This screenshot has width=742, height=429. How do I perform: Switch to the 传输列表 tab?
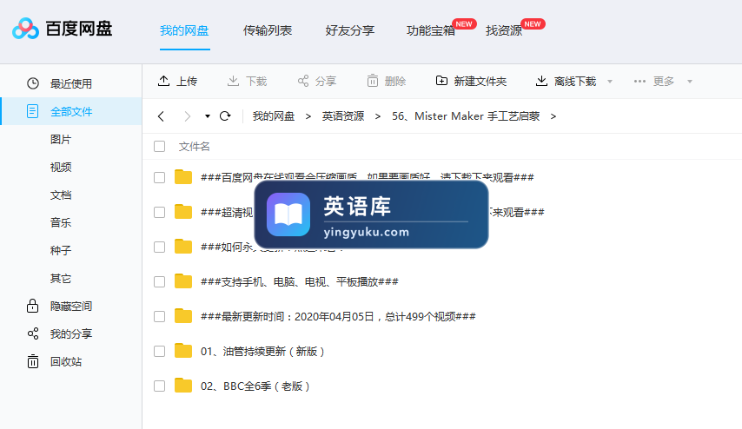click(268, 30)
